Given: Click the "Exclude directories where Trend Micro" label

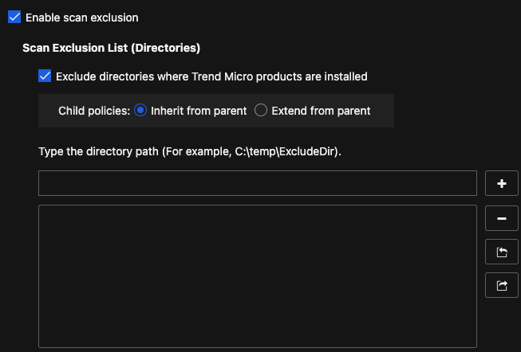Looking at the screenshot, I should (x=211, y=76).
